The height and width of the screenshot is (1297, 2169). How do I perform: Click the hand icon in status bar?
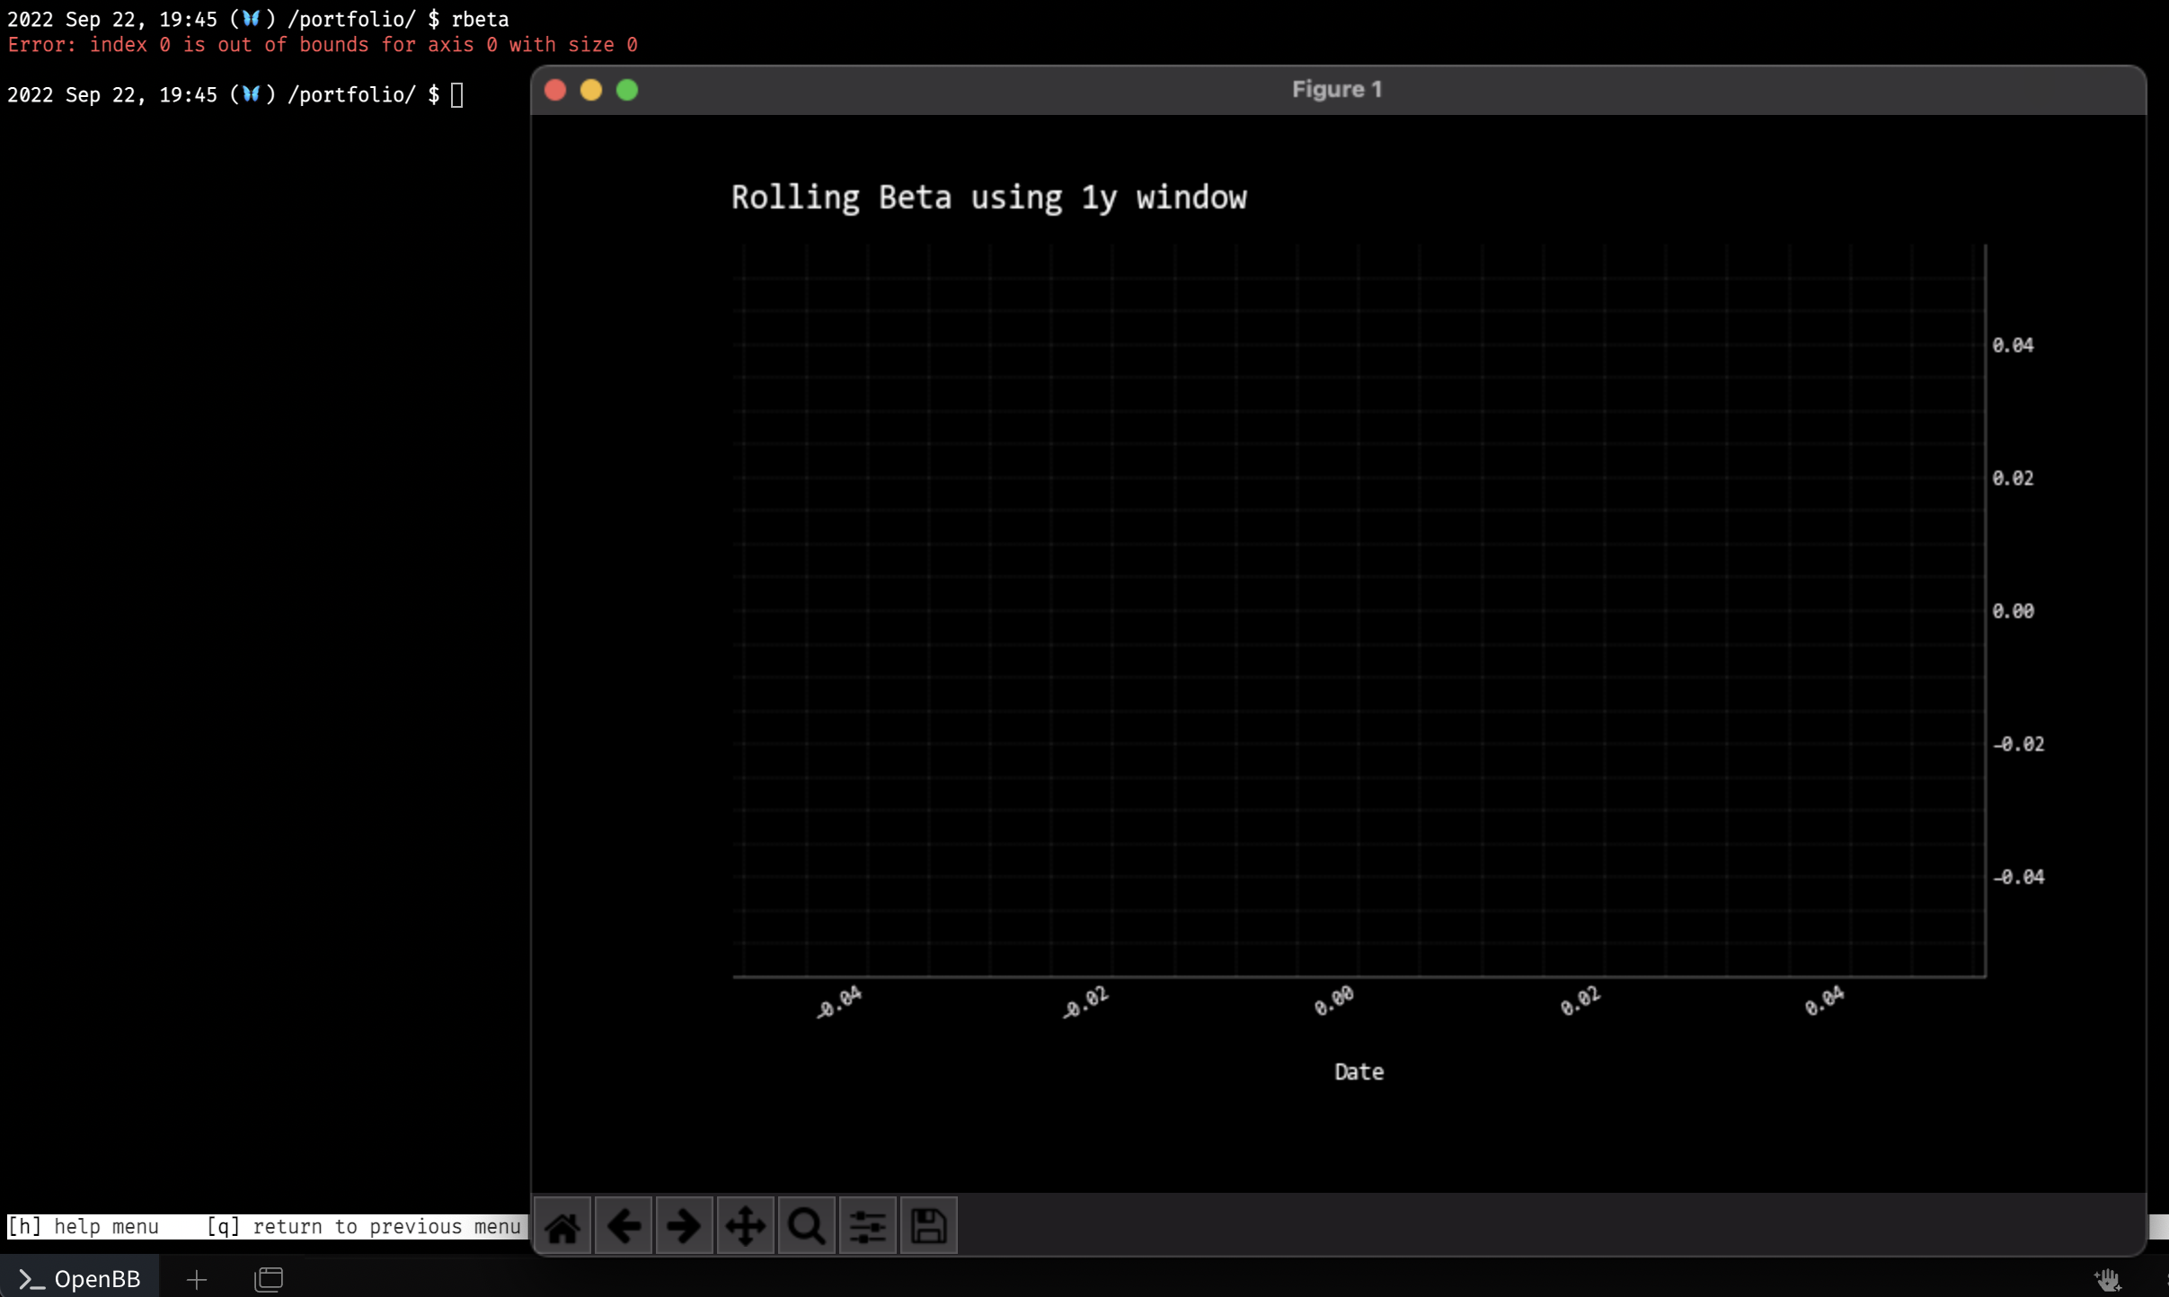click(x=2108, y=1279)
